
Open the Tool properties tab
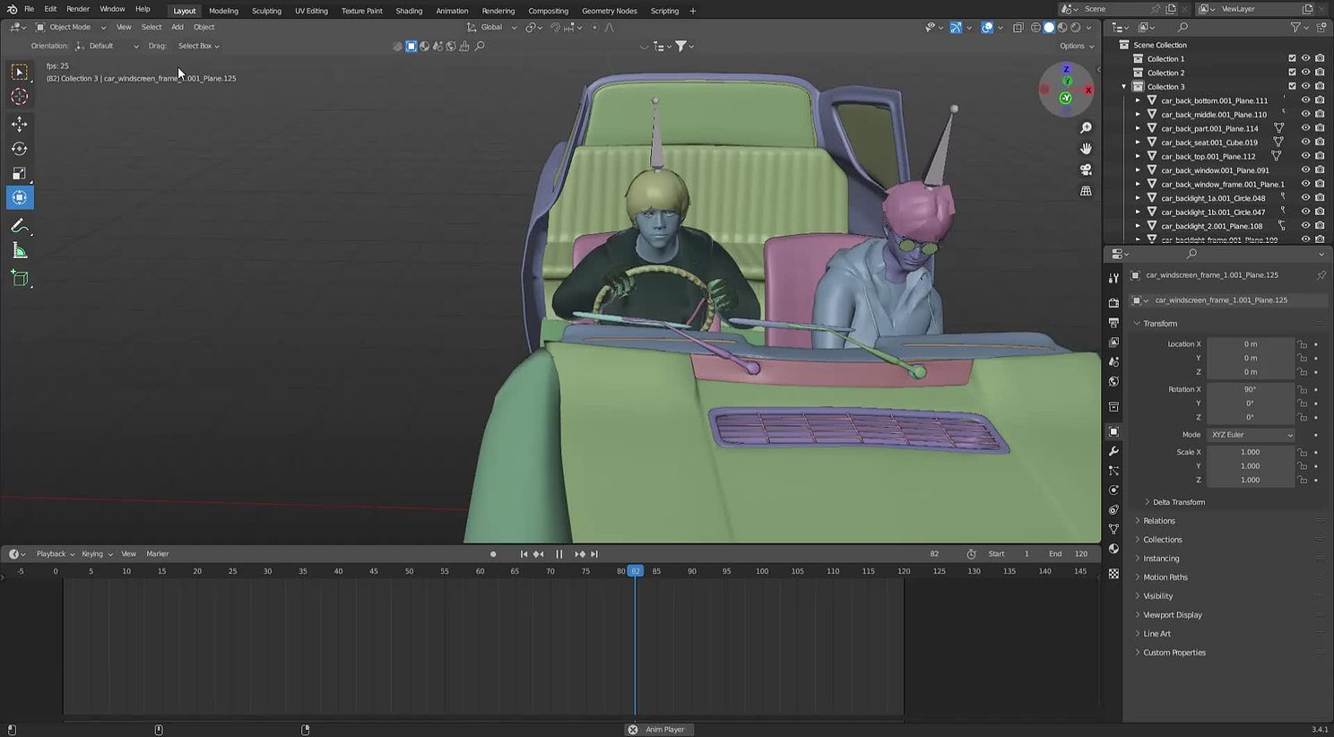tap(1113, 278)
